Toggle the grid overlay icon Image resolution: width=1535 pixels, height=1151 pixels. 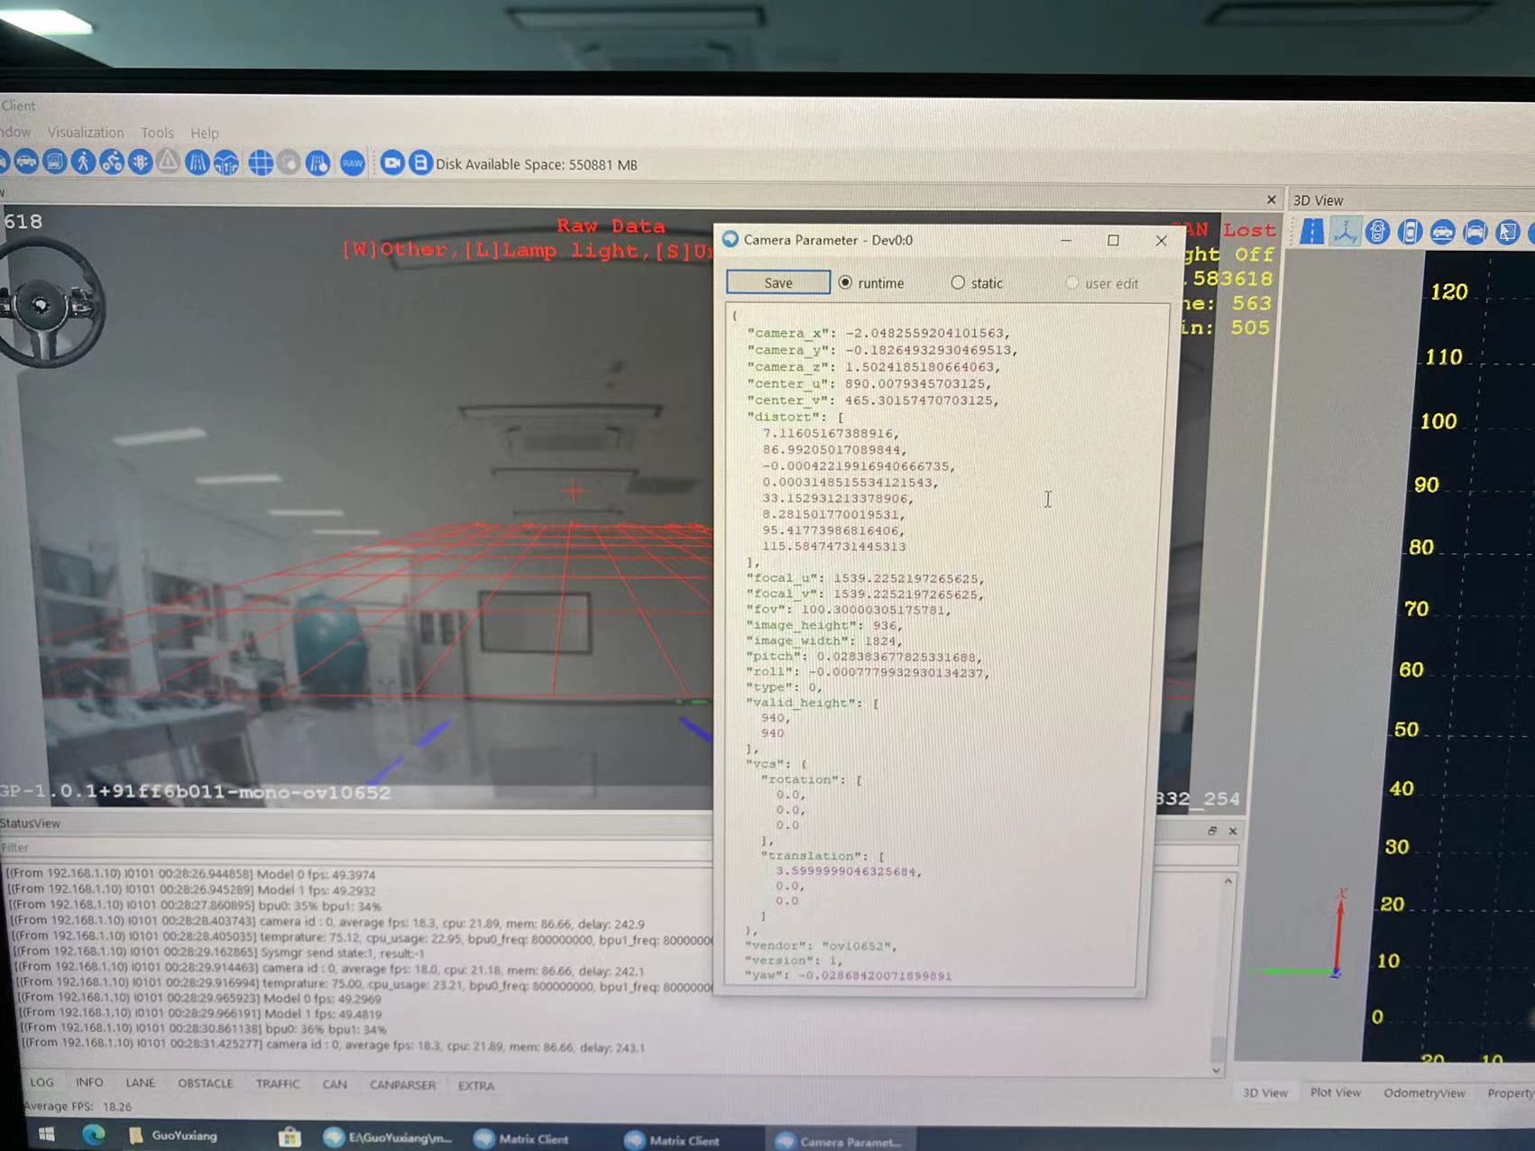[261, 163]
